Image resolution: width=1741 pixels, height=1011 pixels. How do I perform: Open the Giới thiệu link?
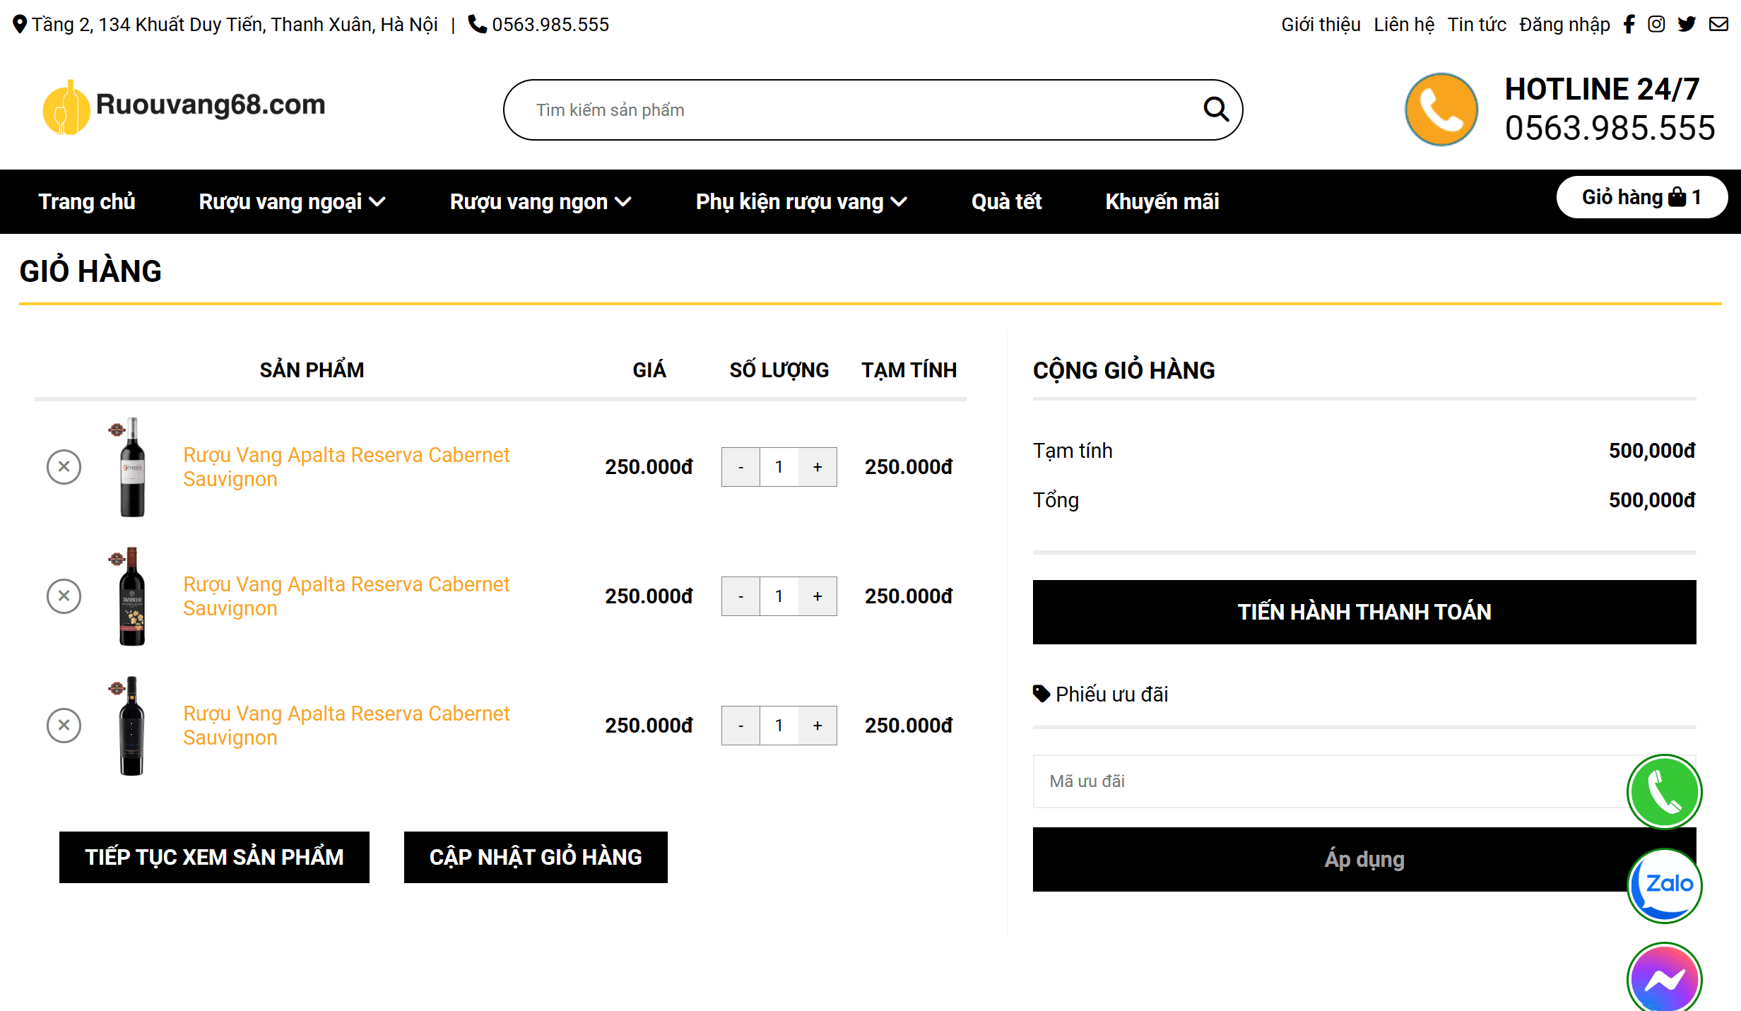pyautogui.click(x=1321, y=25)
